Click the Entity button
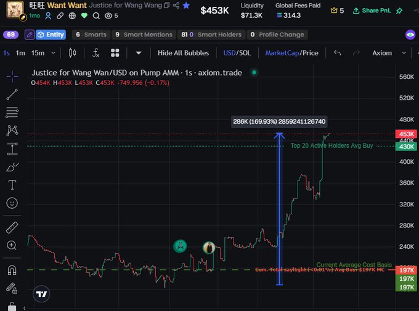 [51, 34]
